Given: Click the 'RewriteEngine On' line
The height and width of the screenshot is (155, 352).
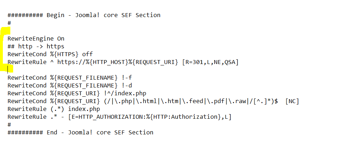Looking at the screenshot, I should click(36, 38).
